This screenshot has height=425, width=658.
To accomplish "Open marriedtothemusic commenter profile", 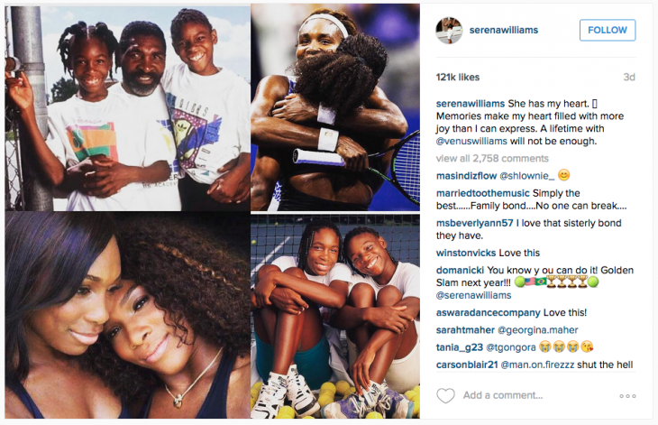I will tap(482, 193).
